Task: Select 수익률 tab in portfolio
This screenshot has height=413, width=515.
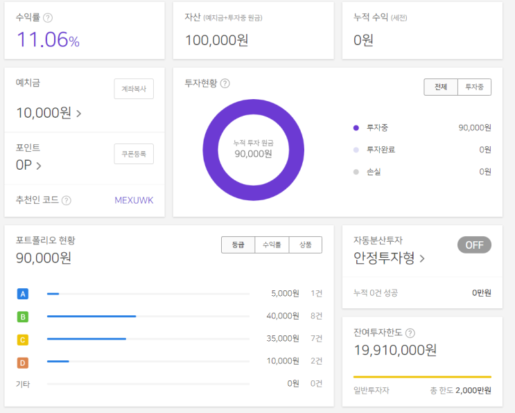Action: pos(272,245)
